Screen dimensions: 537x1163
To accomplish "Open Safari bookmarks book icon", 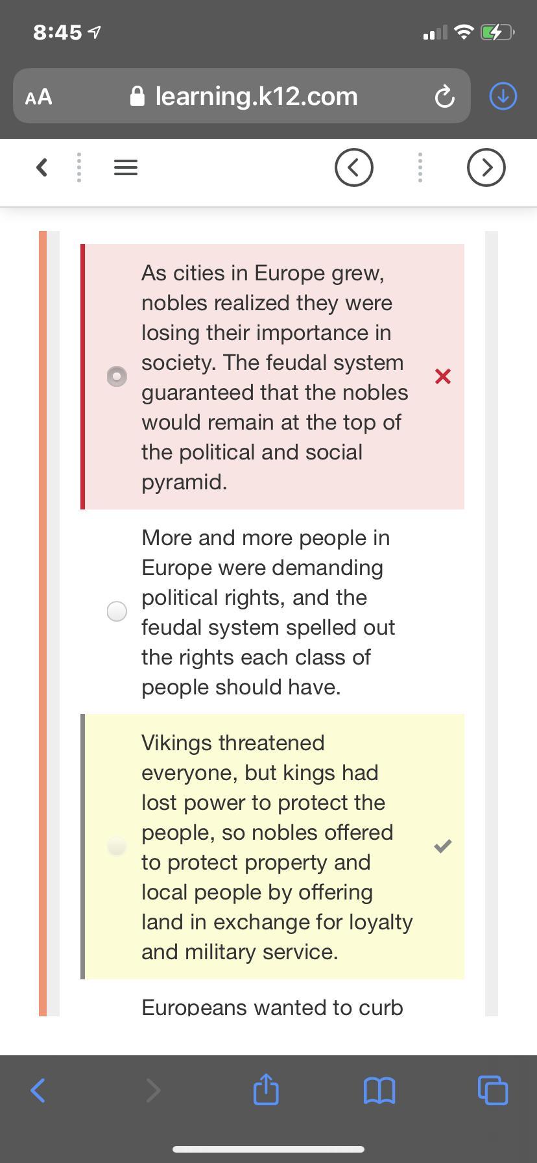I will (380, 1090).
